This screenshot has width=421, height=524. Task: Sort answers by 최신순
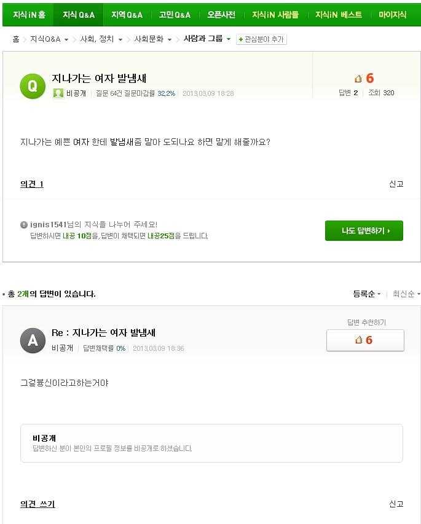click(406, 294)
